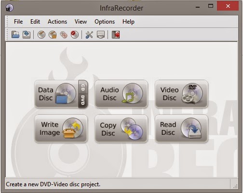Screen dimensions: 243x193
Task: Click the Copy Disc double-disc toolbar icon
Action: click(x=64, y=35)
